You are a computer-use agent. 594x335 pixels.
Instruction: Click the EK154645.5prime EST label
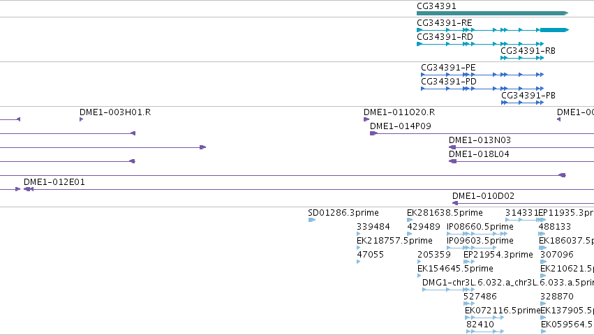click(x=455, y=269)
